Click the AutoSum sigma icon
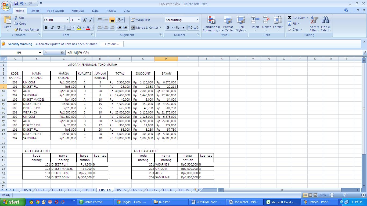 coord(289,18)
